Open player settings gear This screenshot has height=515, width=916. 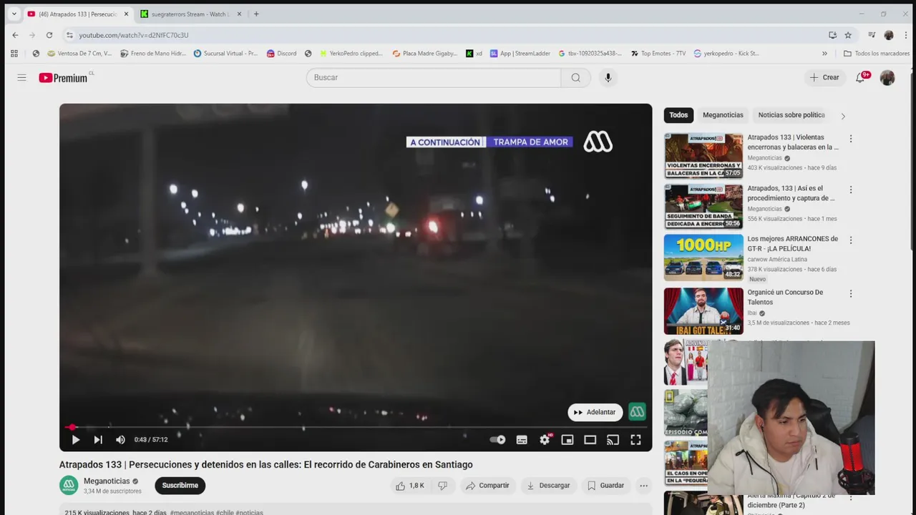[545, 440]
